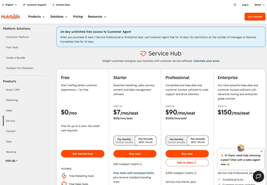The height and width of the screenshot is (185, 267).
Task: Select Marketing product in sidebar
Action: (12, 100)
